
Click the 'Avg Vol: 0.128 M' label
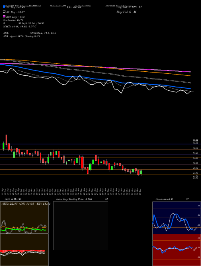tap(129, 7)
